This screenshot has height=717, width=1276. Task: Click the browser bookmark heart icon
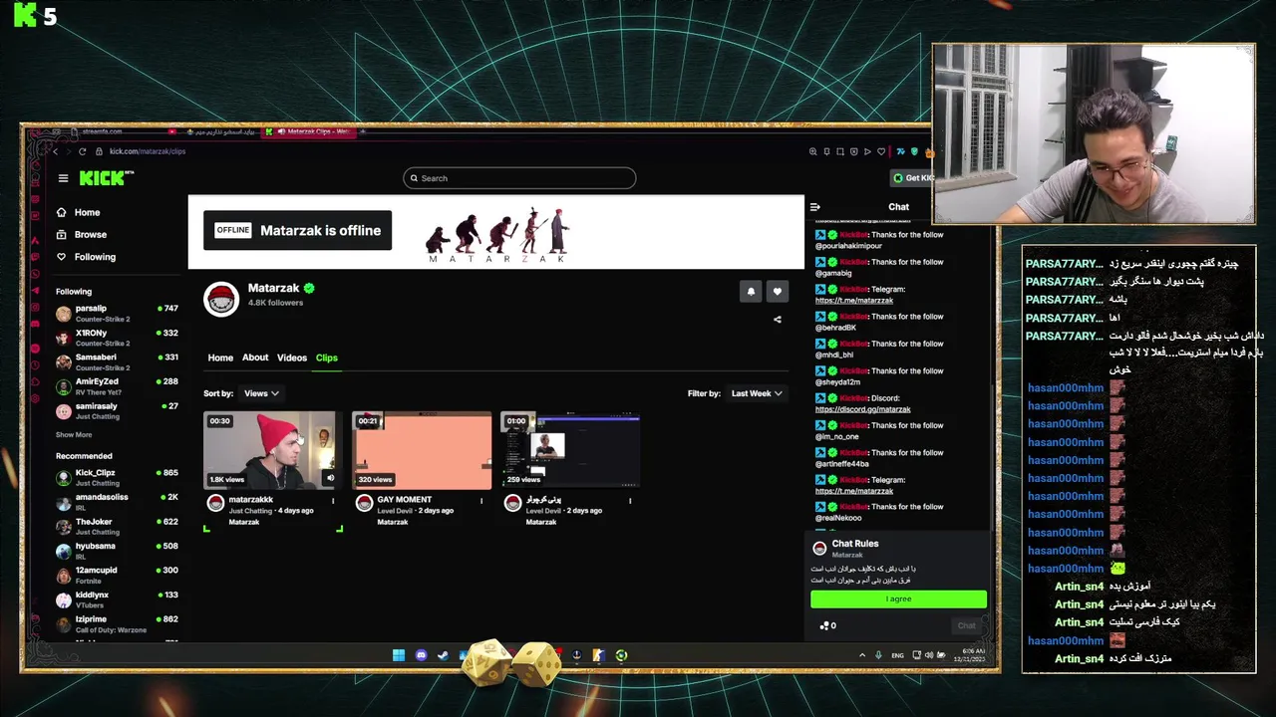pyautogui.click(x=881, y=151)
